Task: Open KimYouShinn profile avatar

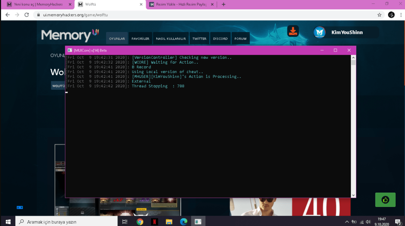Action: [319, 32]
